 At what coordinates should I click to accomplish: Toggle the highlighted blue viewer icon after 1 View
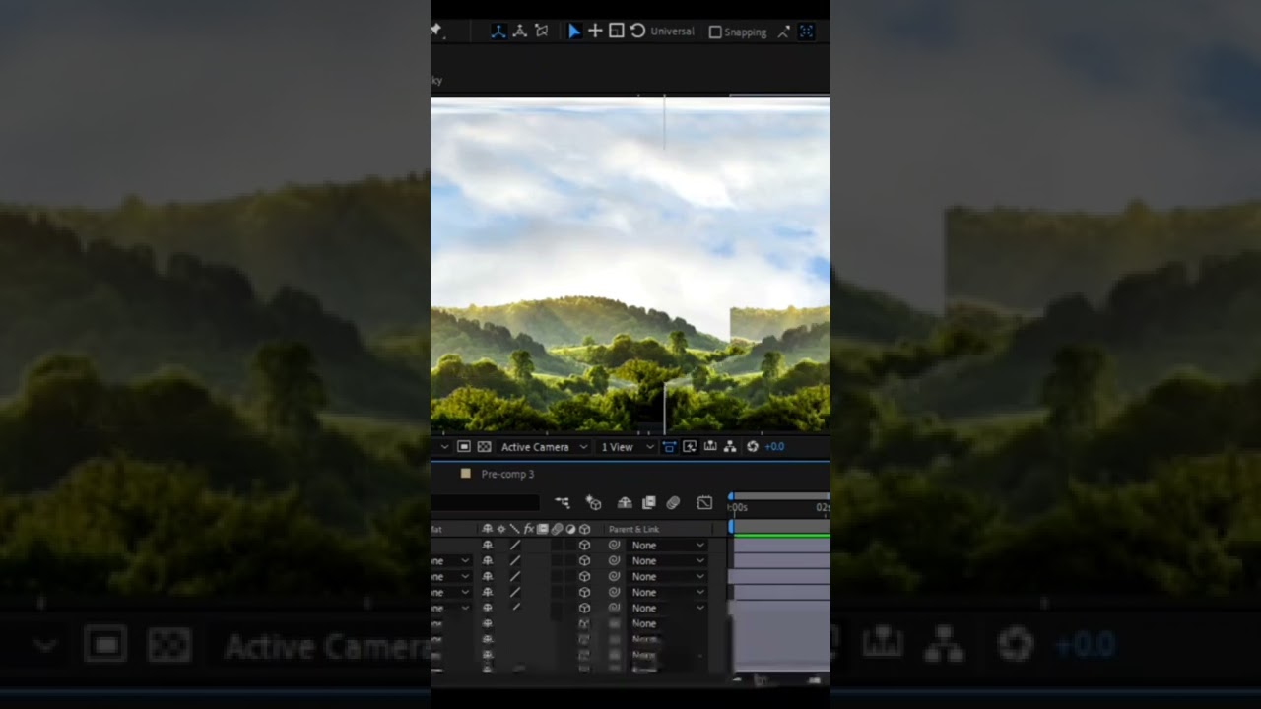tap(669, 447)
